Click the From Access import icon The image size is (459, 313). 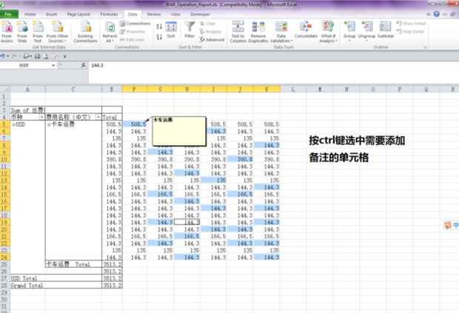click(7, 27)
